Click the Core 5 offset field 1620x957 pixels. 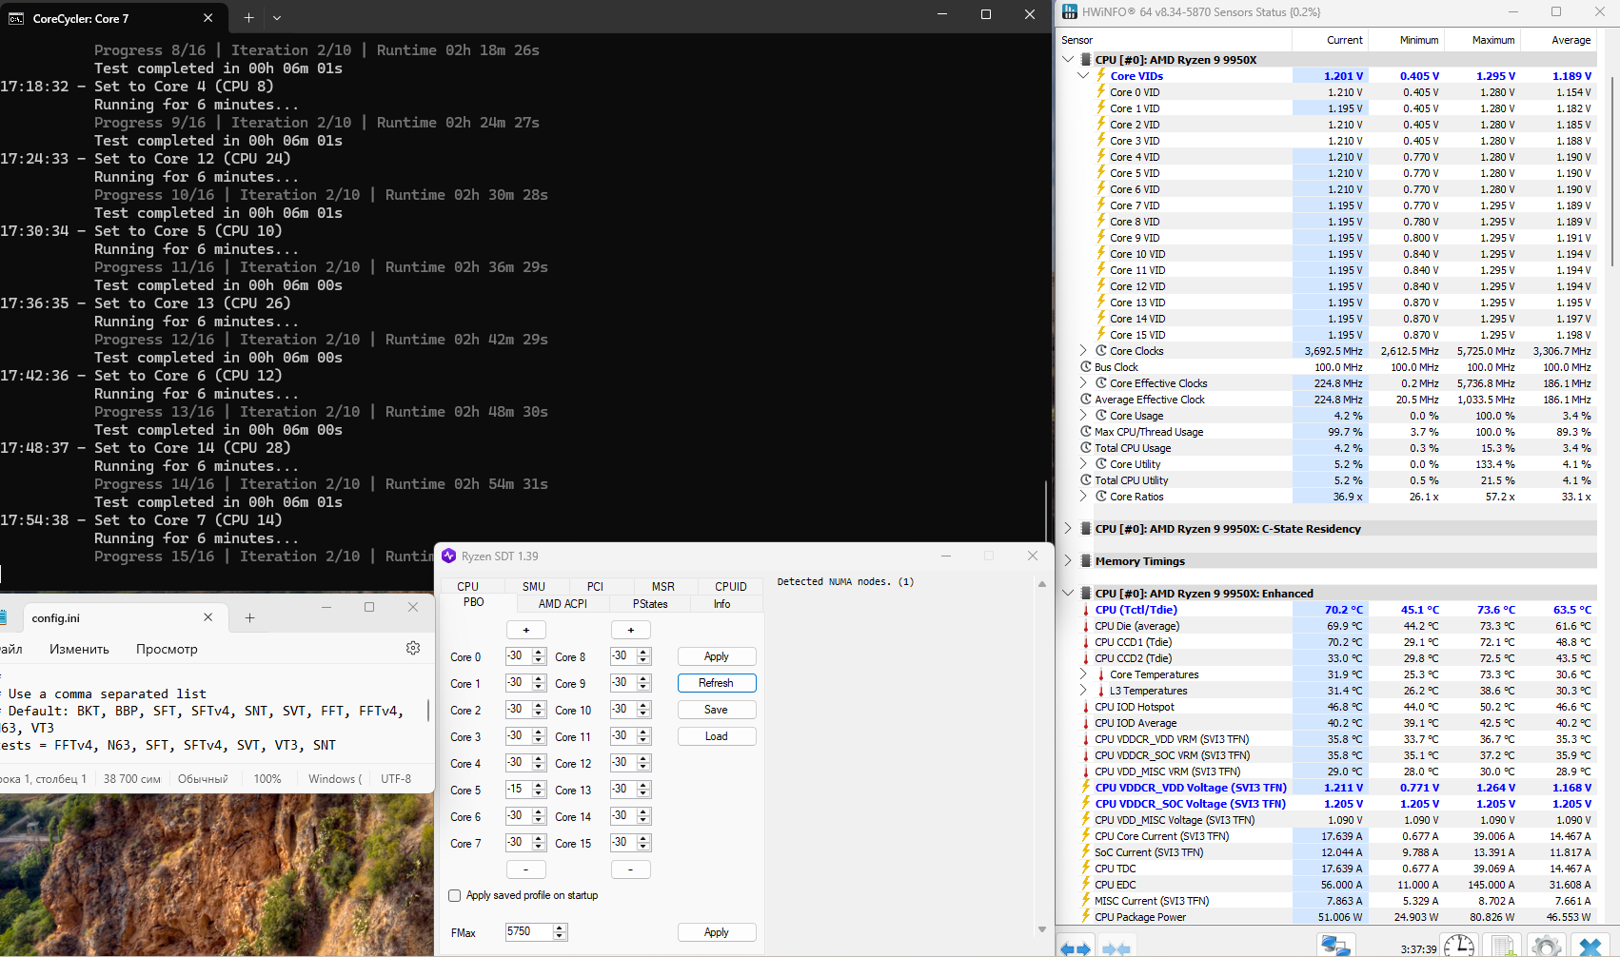pyautogui.click(x=518, y=790)
